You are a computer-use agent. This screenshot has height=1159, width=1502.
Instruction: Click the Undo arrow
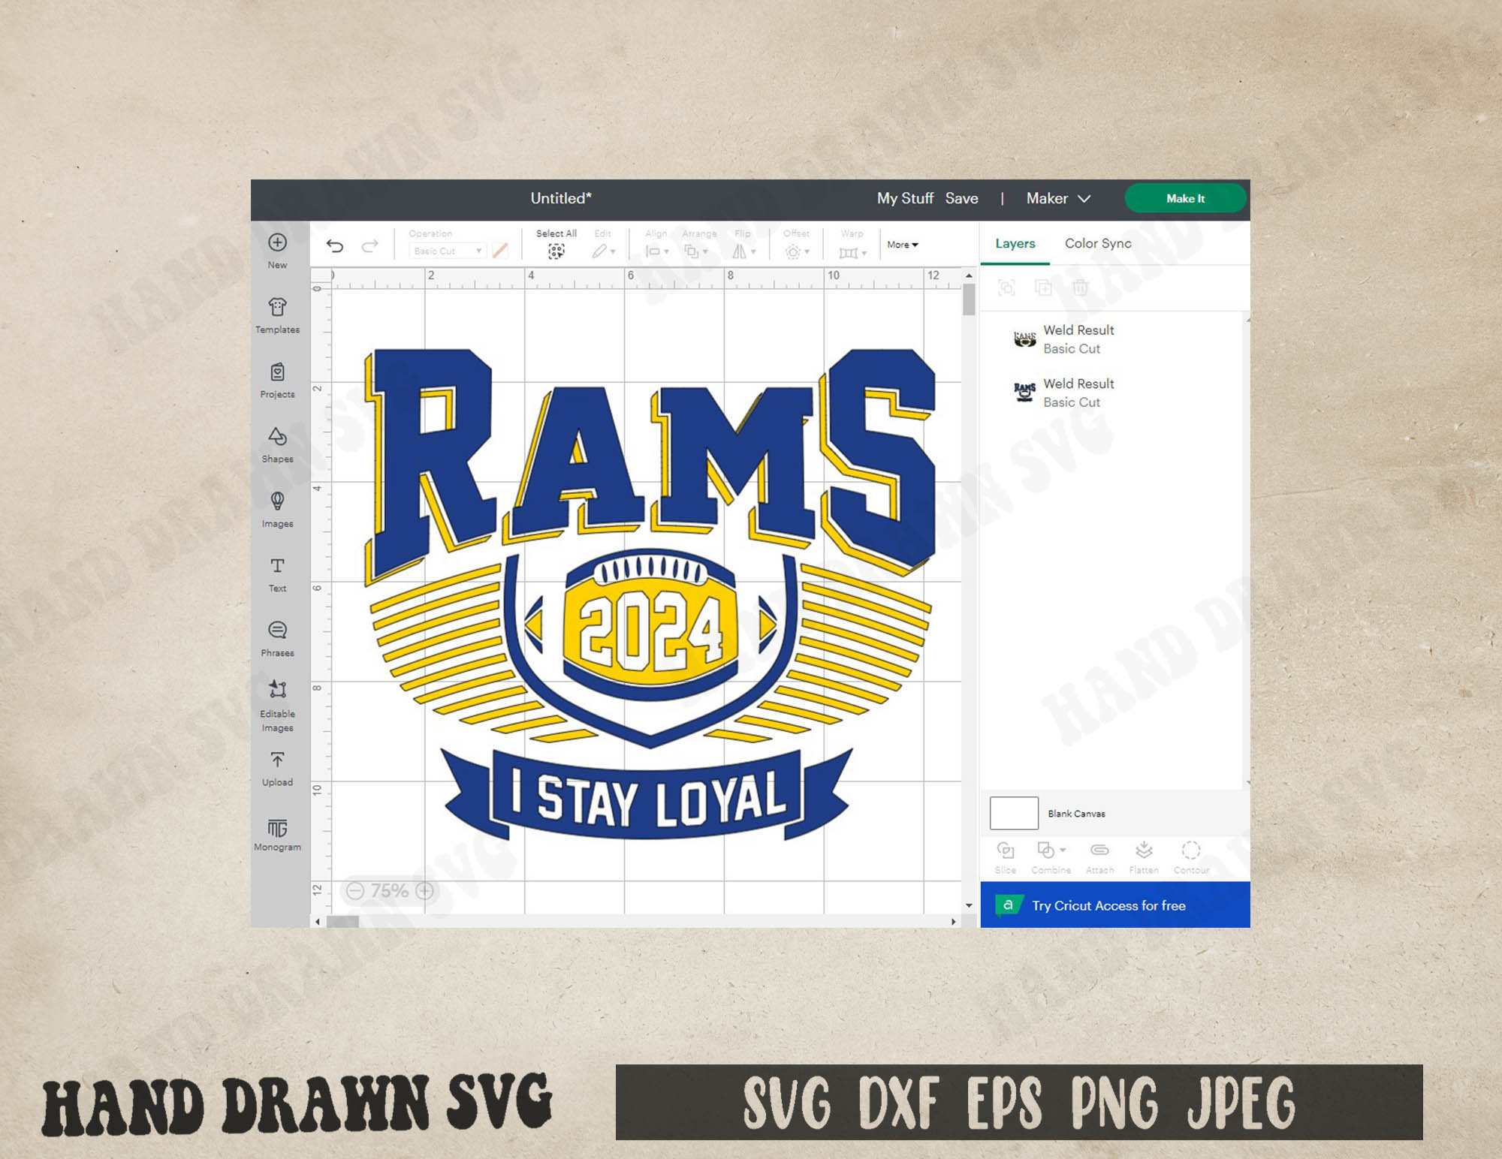tap(335, 245)
